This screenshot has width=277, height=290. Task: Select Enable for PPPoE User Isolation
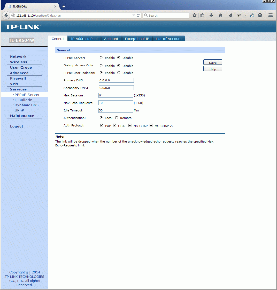pyautogui.click(x=101, y=73)
